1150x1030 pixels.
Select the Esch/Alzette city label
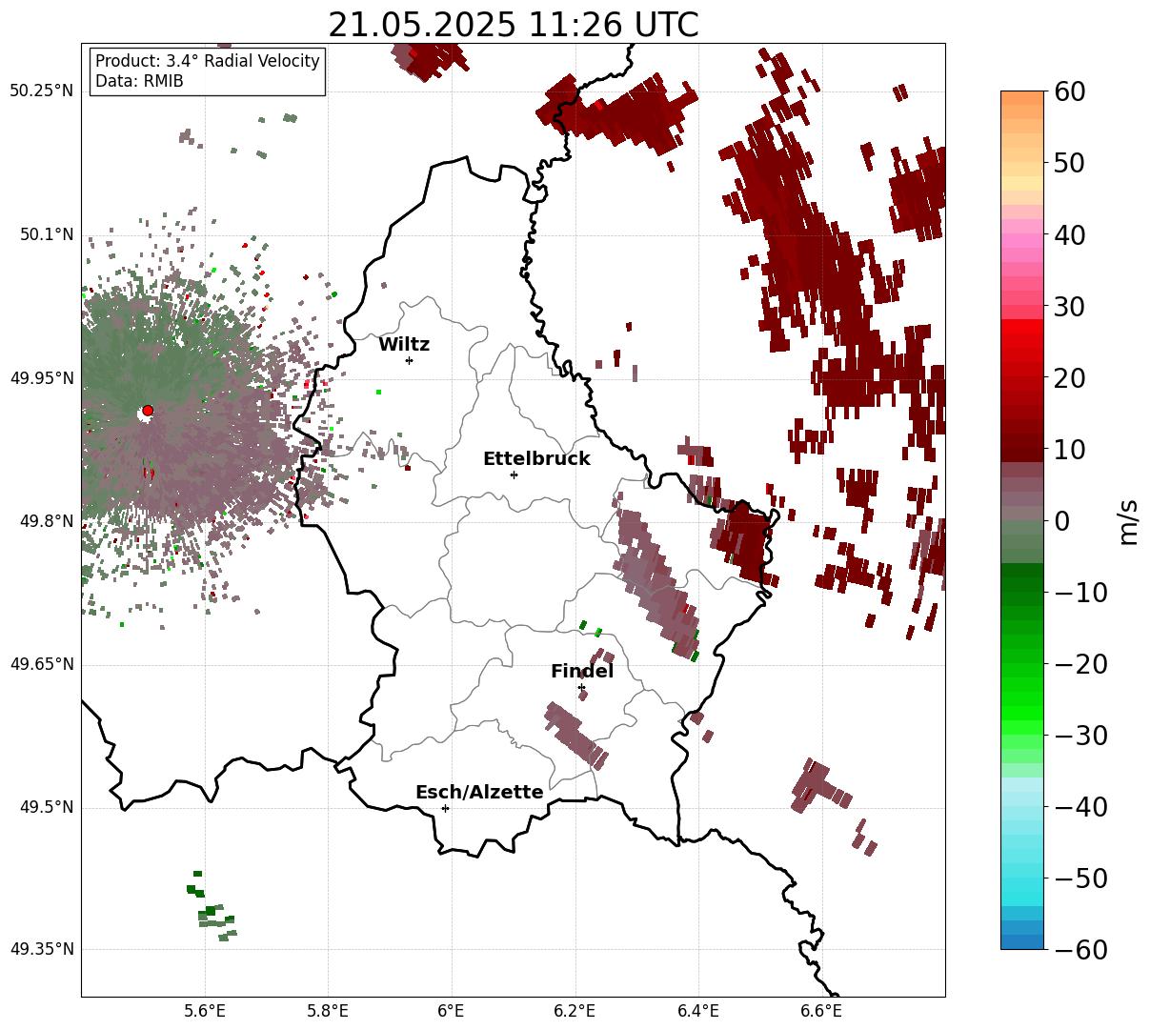[x=479, y=793]
